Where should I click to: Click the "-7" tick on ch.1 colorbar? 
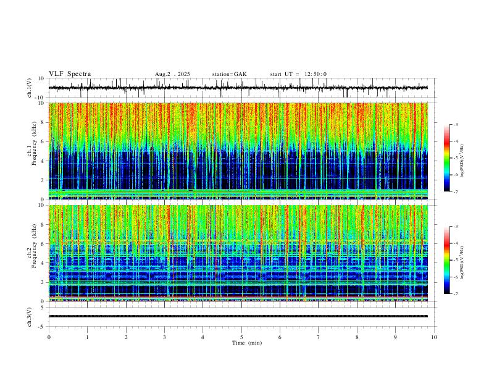(455, 191)
